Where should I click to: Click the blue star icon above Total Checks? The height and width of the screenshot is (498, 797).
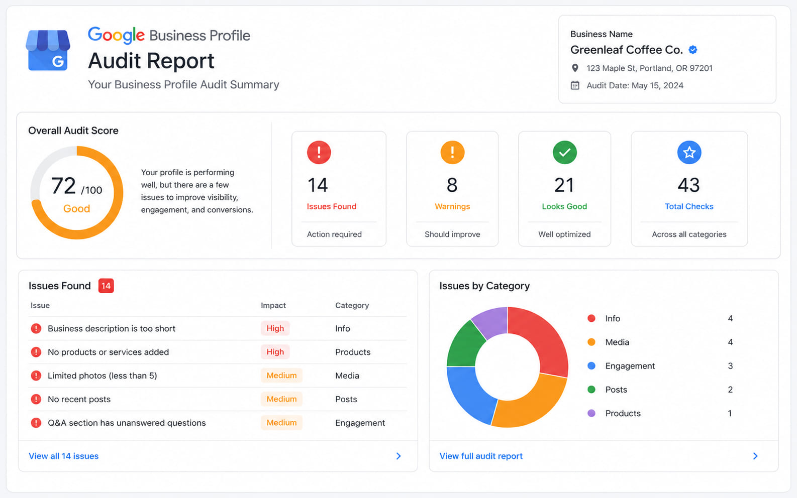click(x=689, y=152)
